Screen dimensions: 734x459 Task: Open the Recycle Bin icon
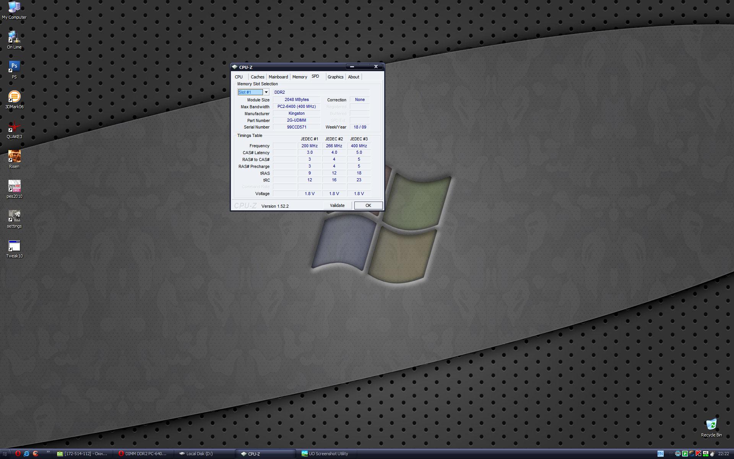click(x=711, y=428)
